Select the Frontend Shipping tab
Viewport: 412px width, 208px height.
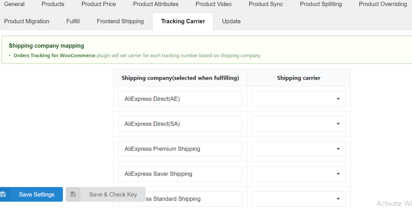[x=120, y=21]
